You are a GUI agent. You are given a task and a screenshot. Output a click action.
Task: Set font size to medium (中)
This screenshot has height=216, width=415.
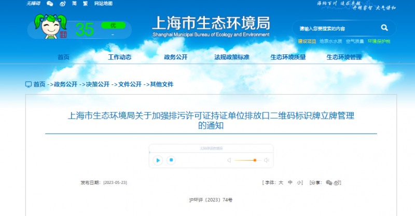click(290, 183)
